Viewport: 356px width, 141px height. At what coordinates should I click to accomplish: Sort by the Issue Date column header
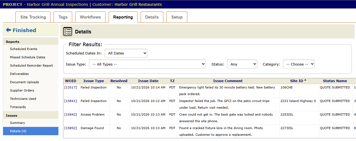click(x=148, y=81)
